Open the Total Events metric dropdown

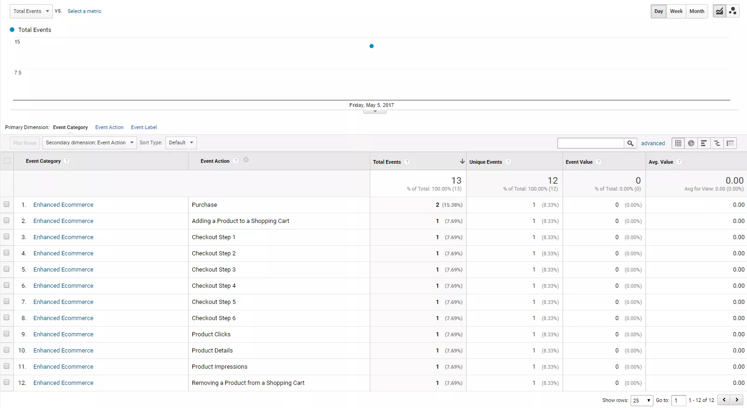click(x=31, y=11)
